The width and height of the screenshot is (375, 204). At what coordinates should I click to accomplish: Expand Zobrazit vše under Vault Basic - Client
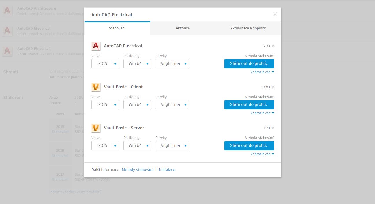point(262,113)
